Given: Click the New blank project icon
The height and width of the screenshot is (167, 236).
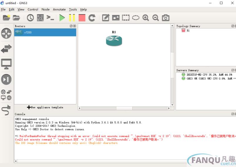Looking at the screenshot, I should (x=6, y=18).
